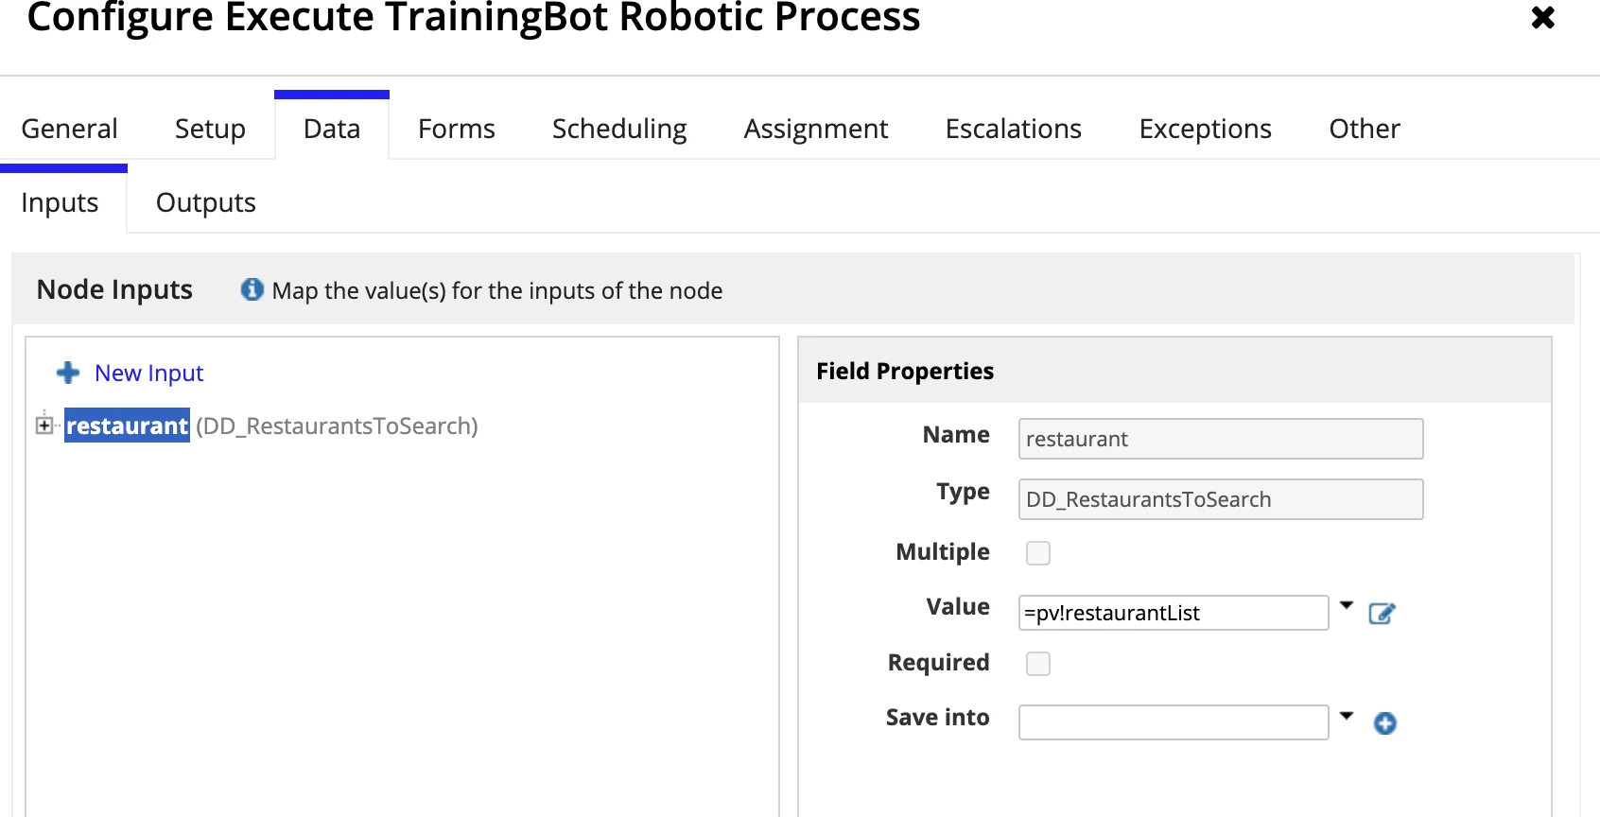Open the expression editor icon next to Value
Screen dimensions: 1600x817
(1382, 614)
